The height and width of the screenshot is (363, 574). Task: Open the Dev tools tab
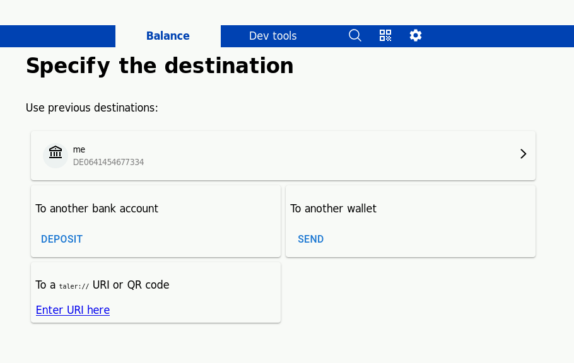[x=272, y=36]
